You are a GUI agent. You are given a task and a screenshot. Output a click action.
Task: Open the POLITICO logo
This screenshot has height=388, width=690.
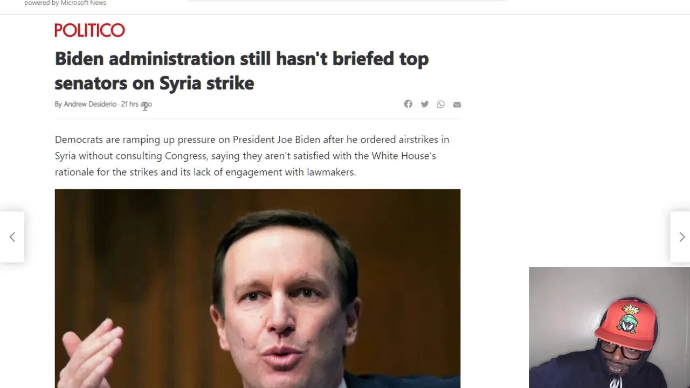pos(89,30)
